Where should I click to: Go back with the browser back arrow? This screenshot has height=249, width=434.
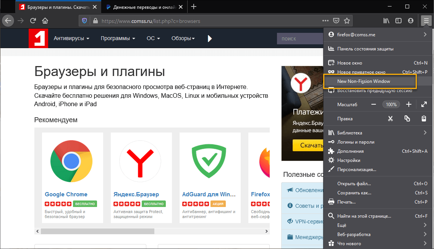(8, 21)
